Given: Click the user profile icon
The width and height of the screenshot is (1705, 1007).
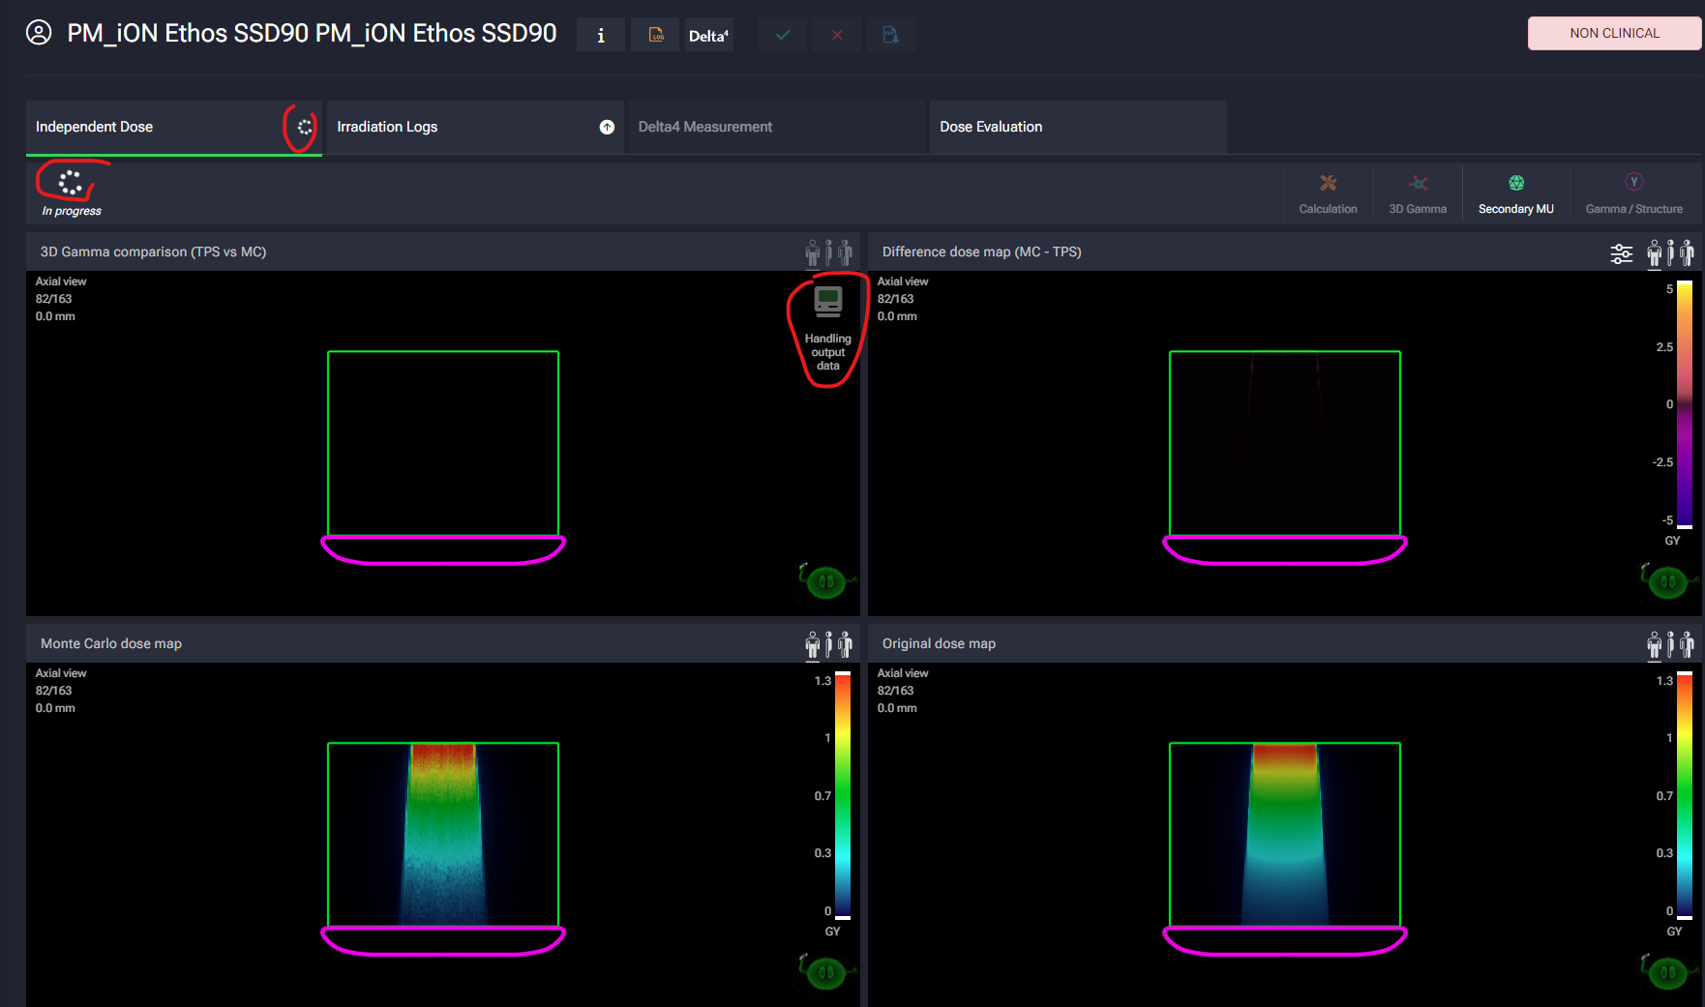Looking at the screenshot, I should (39, 33).
